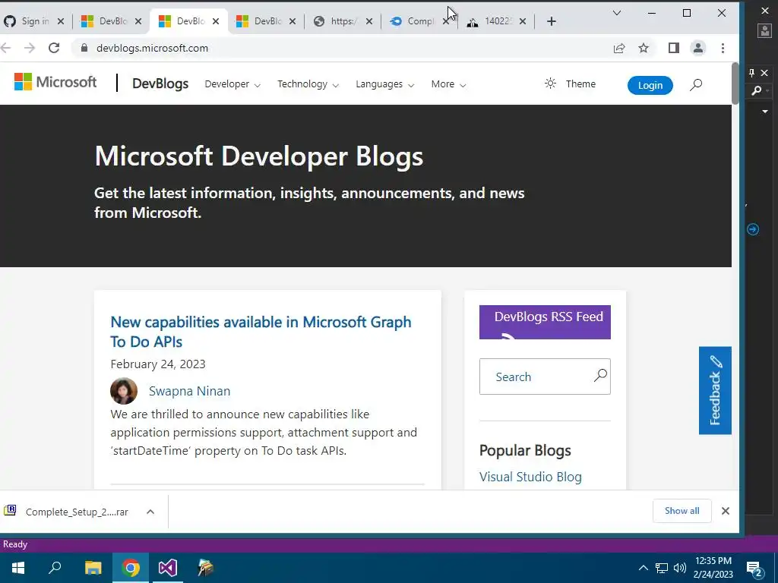Click address bar URL devblogs.microsoft.com

(x=152, y=48)
